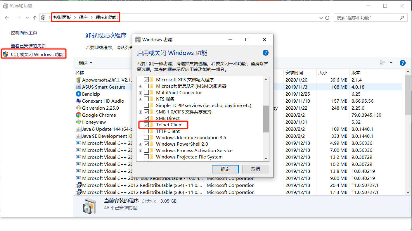
Task: Uncheck the SMB Direct checkbox
Action: [x=146, y=118]
